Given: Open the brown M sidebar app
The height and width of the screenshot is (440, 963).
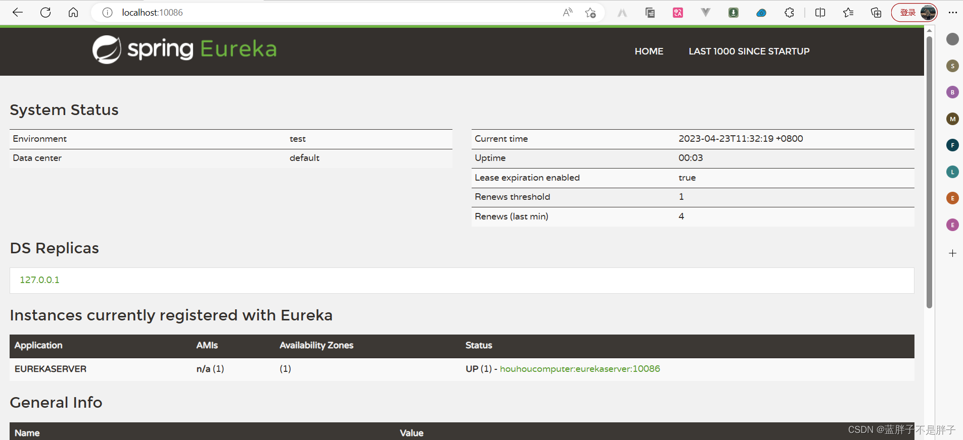Looking at the screenshot, I should 952,119.
